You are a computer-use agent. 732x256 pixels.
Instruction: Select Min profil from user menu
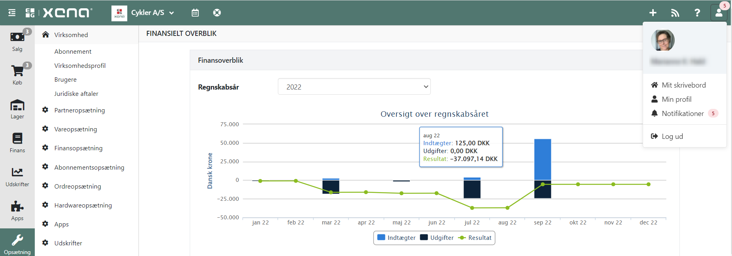tap(676, 99)
